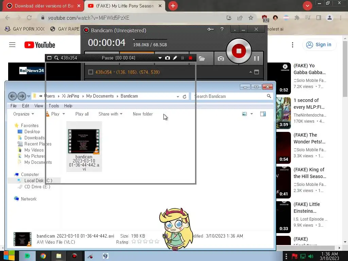The image size is (348, 261).
Task: Click the small red stop icon on capture bar
Action: point(190,58)
